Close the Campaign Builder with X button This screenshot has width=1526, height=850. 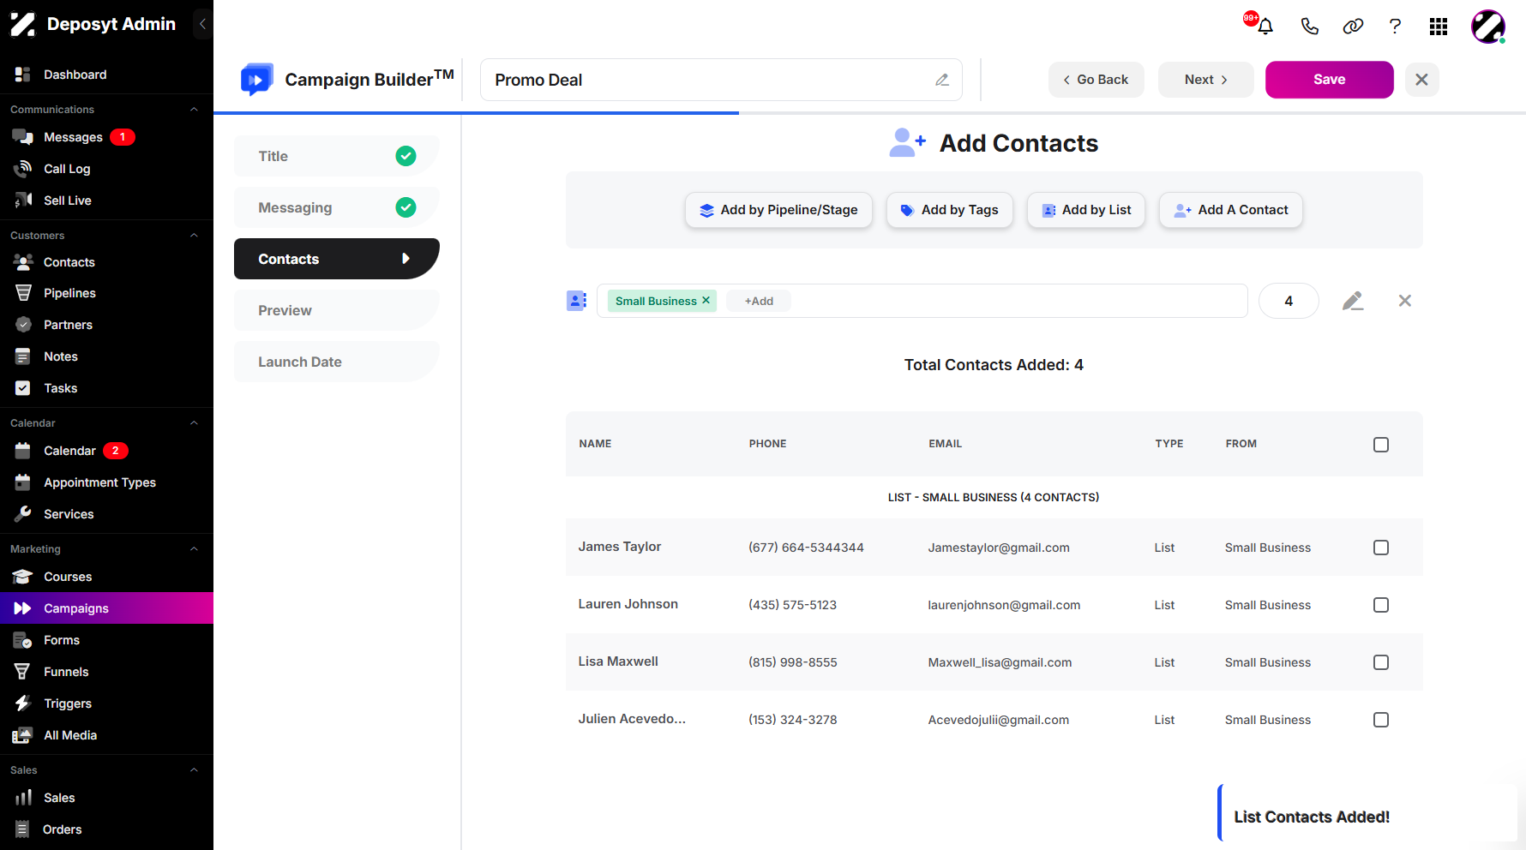(x=1421, y=80)
